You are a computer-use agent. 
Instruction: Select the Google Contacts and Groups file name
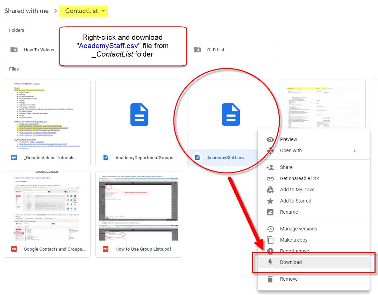55,249
